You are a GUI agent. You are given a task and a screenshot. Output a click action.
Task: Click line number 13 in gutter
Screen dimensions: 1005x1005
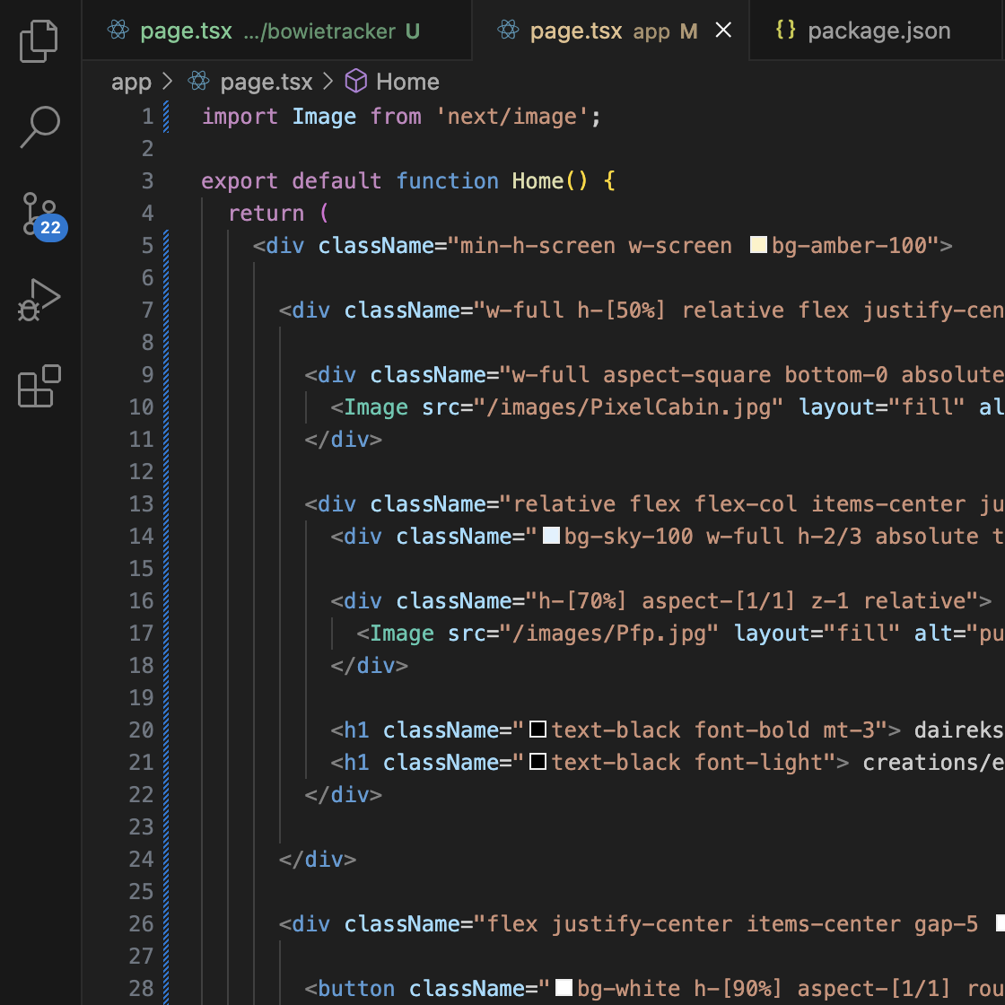pos(141,504)
